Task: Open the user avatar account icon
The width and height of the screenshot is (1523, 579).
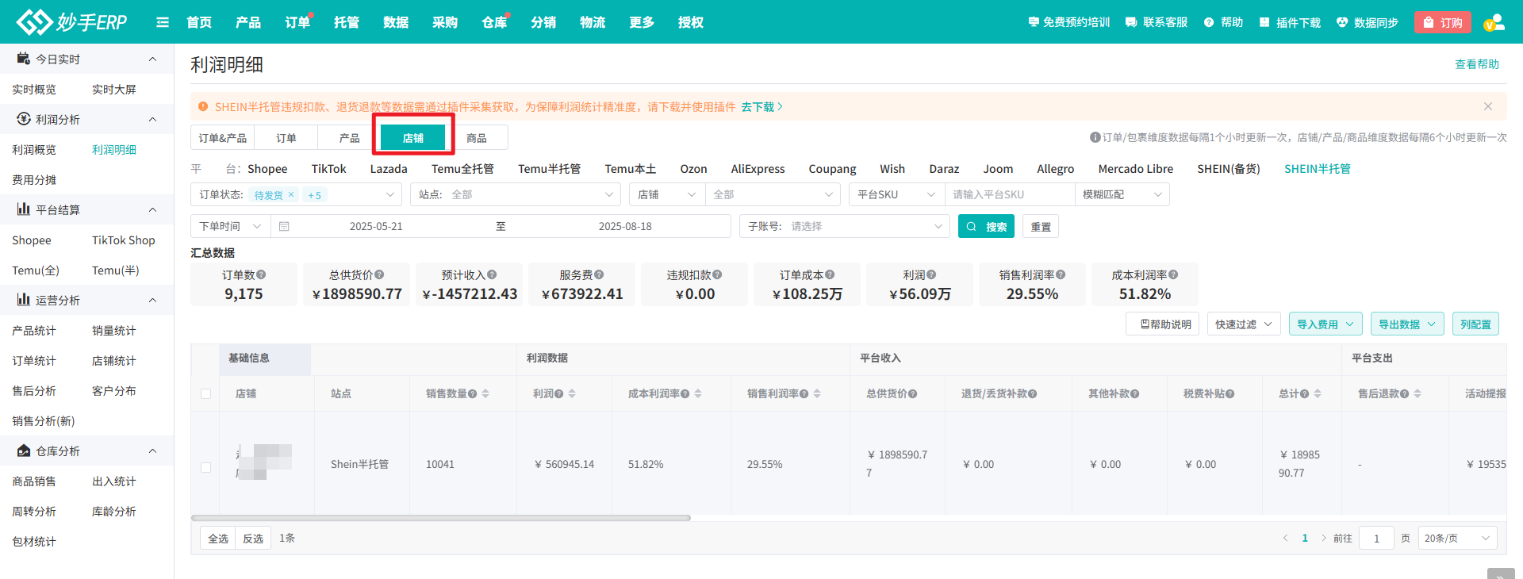Action: click(x=1494, y=22)
